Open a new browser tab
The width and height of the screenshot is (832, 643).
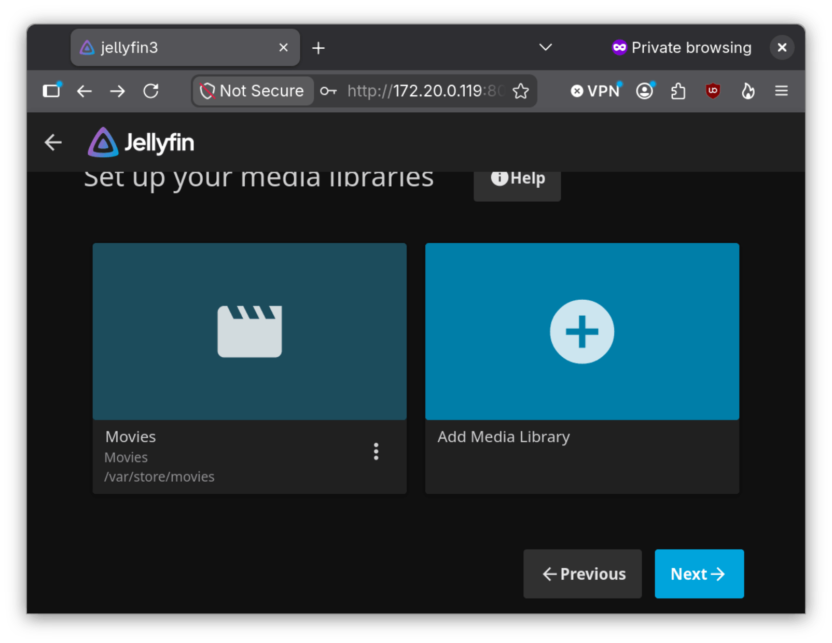[318, 48]
